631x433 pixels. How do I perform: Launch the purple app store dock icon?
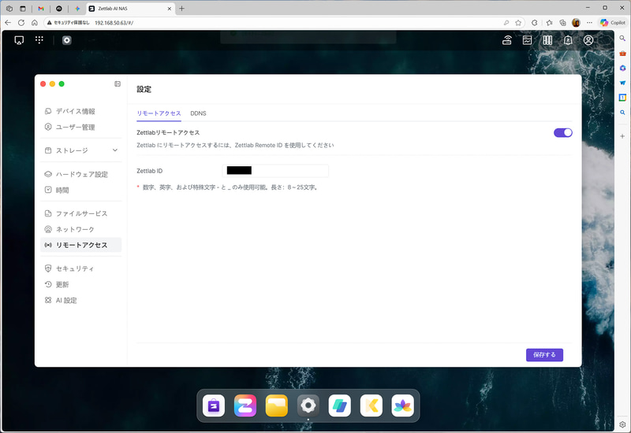[x=214, y=405]
